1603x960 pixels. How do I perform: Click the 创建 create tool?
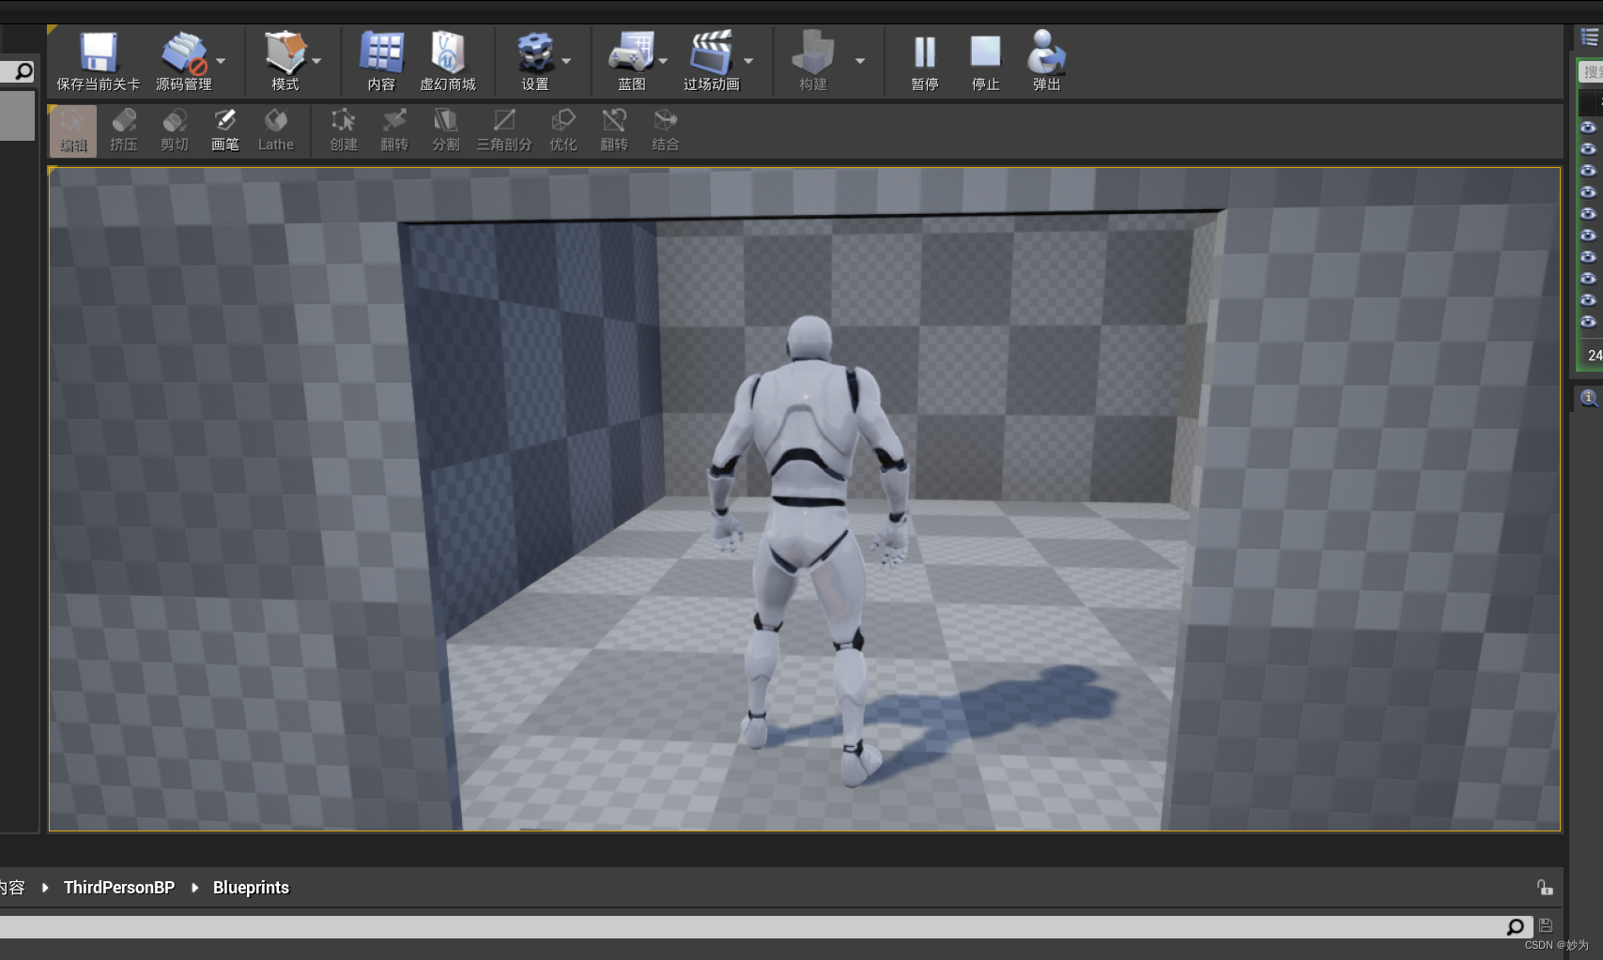[344, 130]
